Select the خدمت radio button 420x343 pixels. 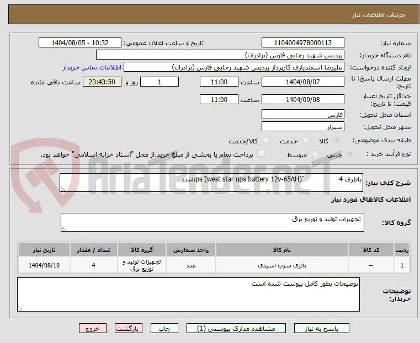(306, 140)
